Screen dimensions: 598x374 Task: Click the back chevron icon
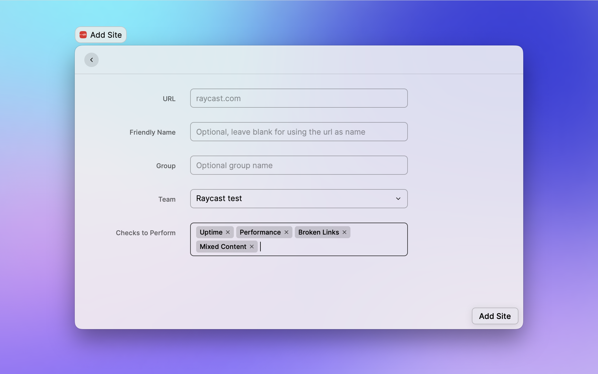click(x=91, y=60)
